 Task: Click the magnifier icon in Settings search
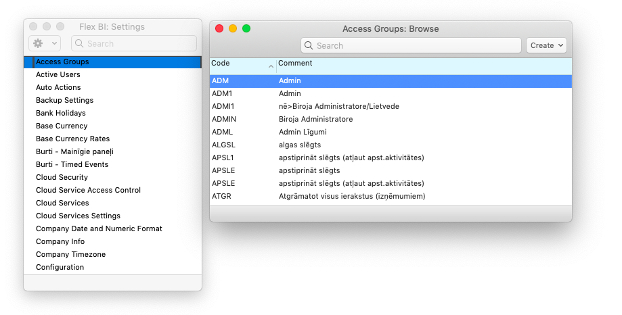coord(80,43)
